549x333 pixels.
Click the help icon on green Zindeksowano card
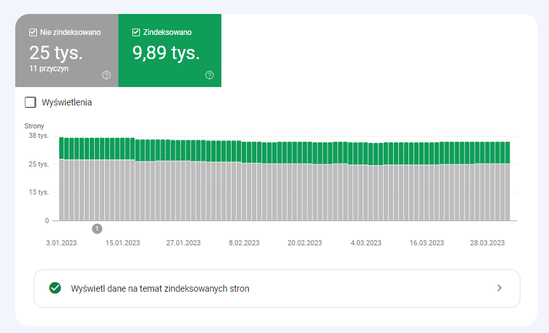pyautogui.click(x=209, y=75)
